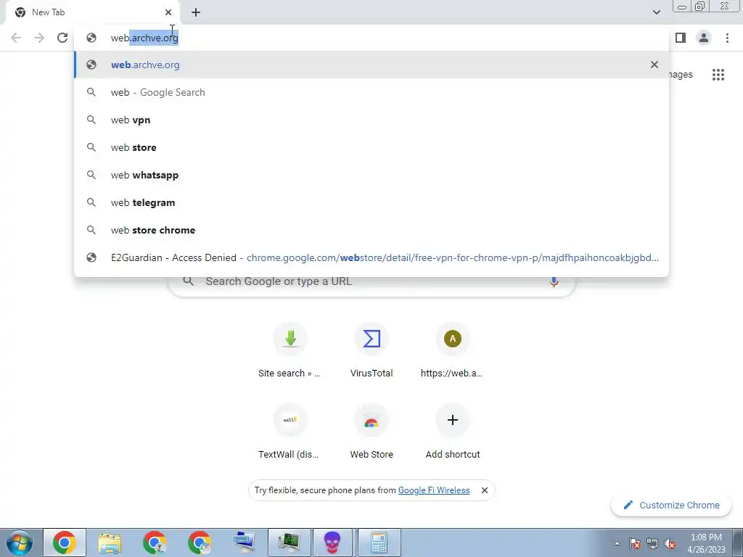Viewport: 743px width, 557px height.
Task: Toggle the Chrome side panel
Action: coord(681,38)
